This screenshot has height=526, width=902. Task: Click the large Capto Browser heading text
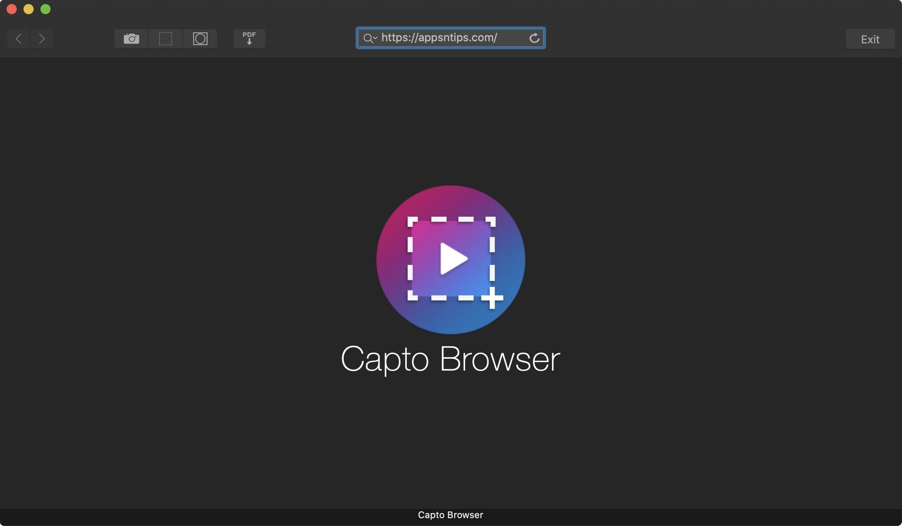[x=450, y=359]
